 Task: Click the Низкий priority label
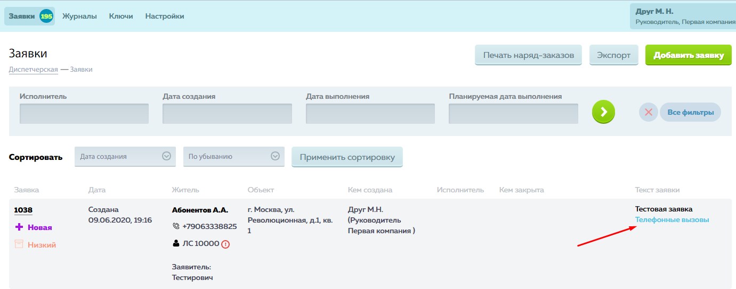coord(42,245)
